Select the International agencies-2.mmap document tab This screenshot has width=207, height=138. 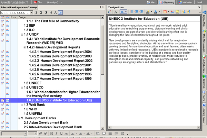point(19,7)
